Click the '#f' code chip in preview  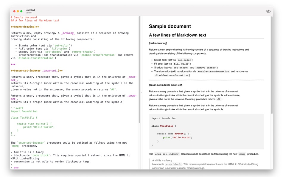pyautogui.click(x=219, y=99)
